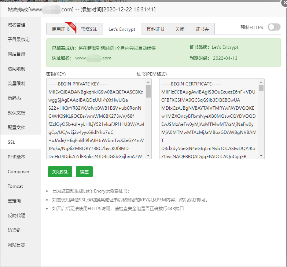Select 伪静态 in the sidebar
287x267 pixels.
point(21,98)
